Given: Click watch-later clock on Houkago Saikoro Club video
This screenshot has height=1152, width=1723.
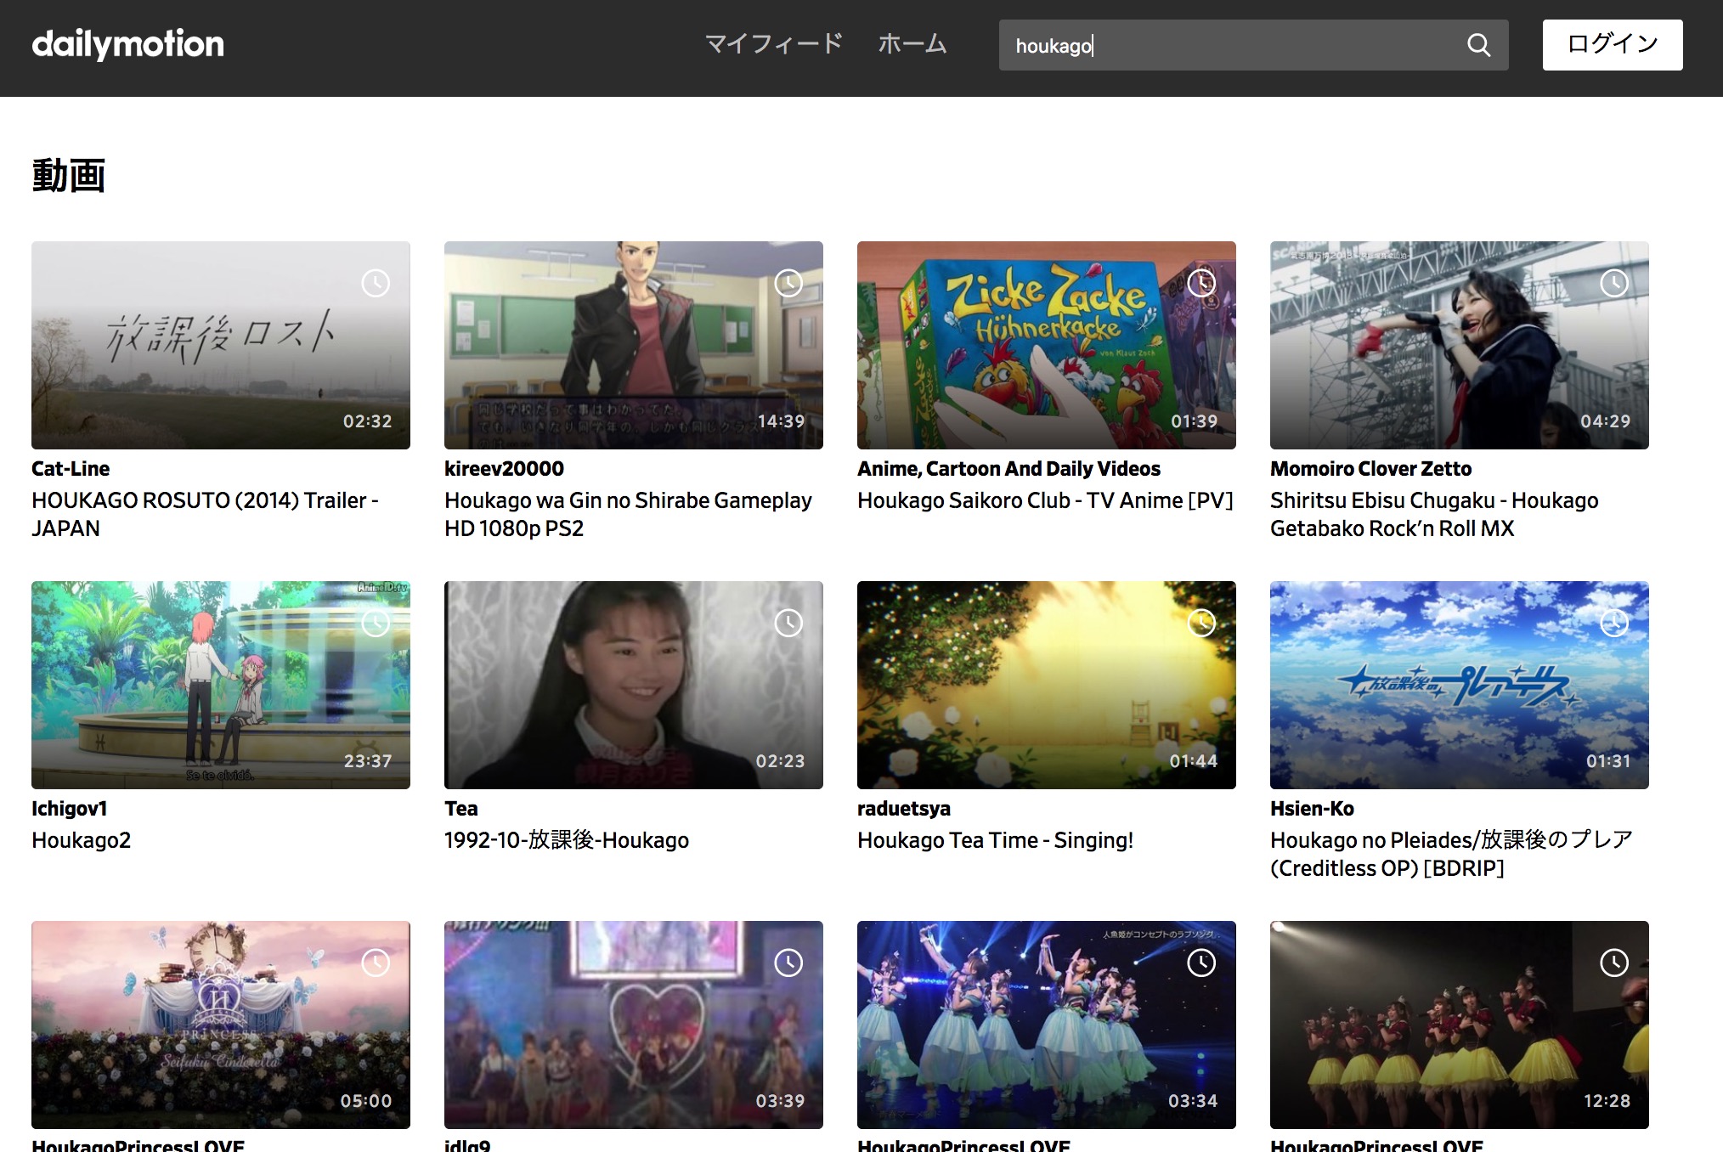Looking at the screenshot, I should tap(1201, 283).
